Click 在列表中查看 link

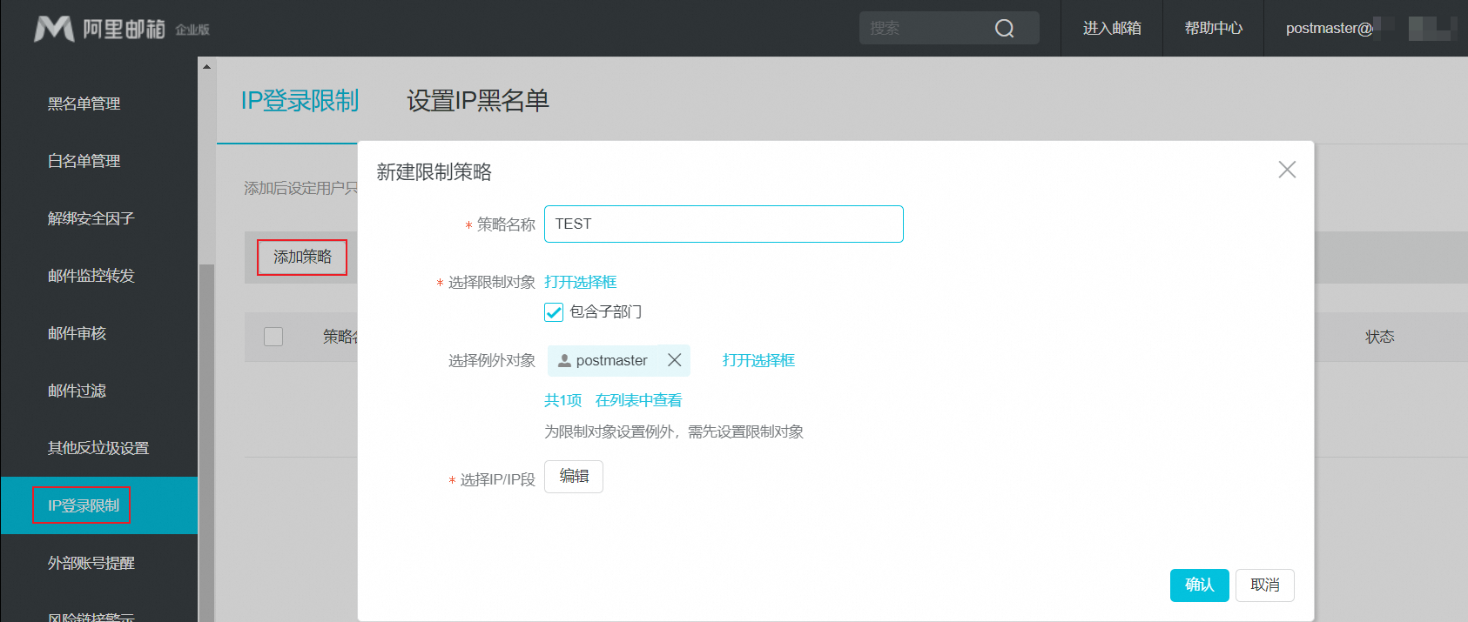tap(638, 400)
